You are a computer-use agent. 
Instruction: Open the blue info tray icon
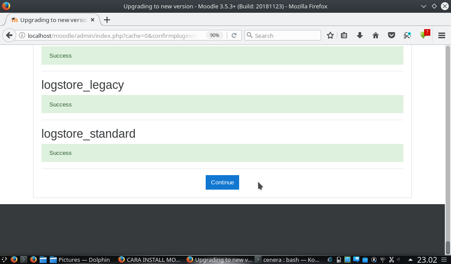tap(347, 260)
